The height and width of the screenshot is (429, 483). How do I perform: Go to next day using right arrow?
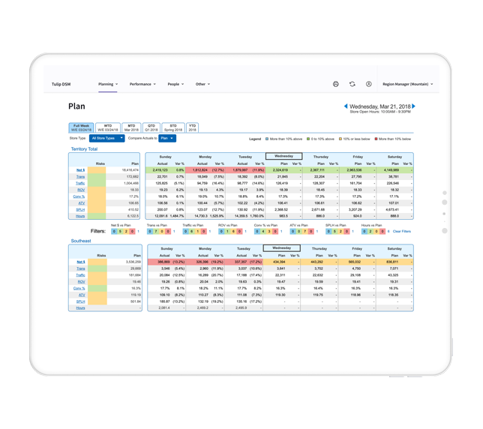pyautogui.click(x=414, y=106)
